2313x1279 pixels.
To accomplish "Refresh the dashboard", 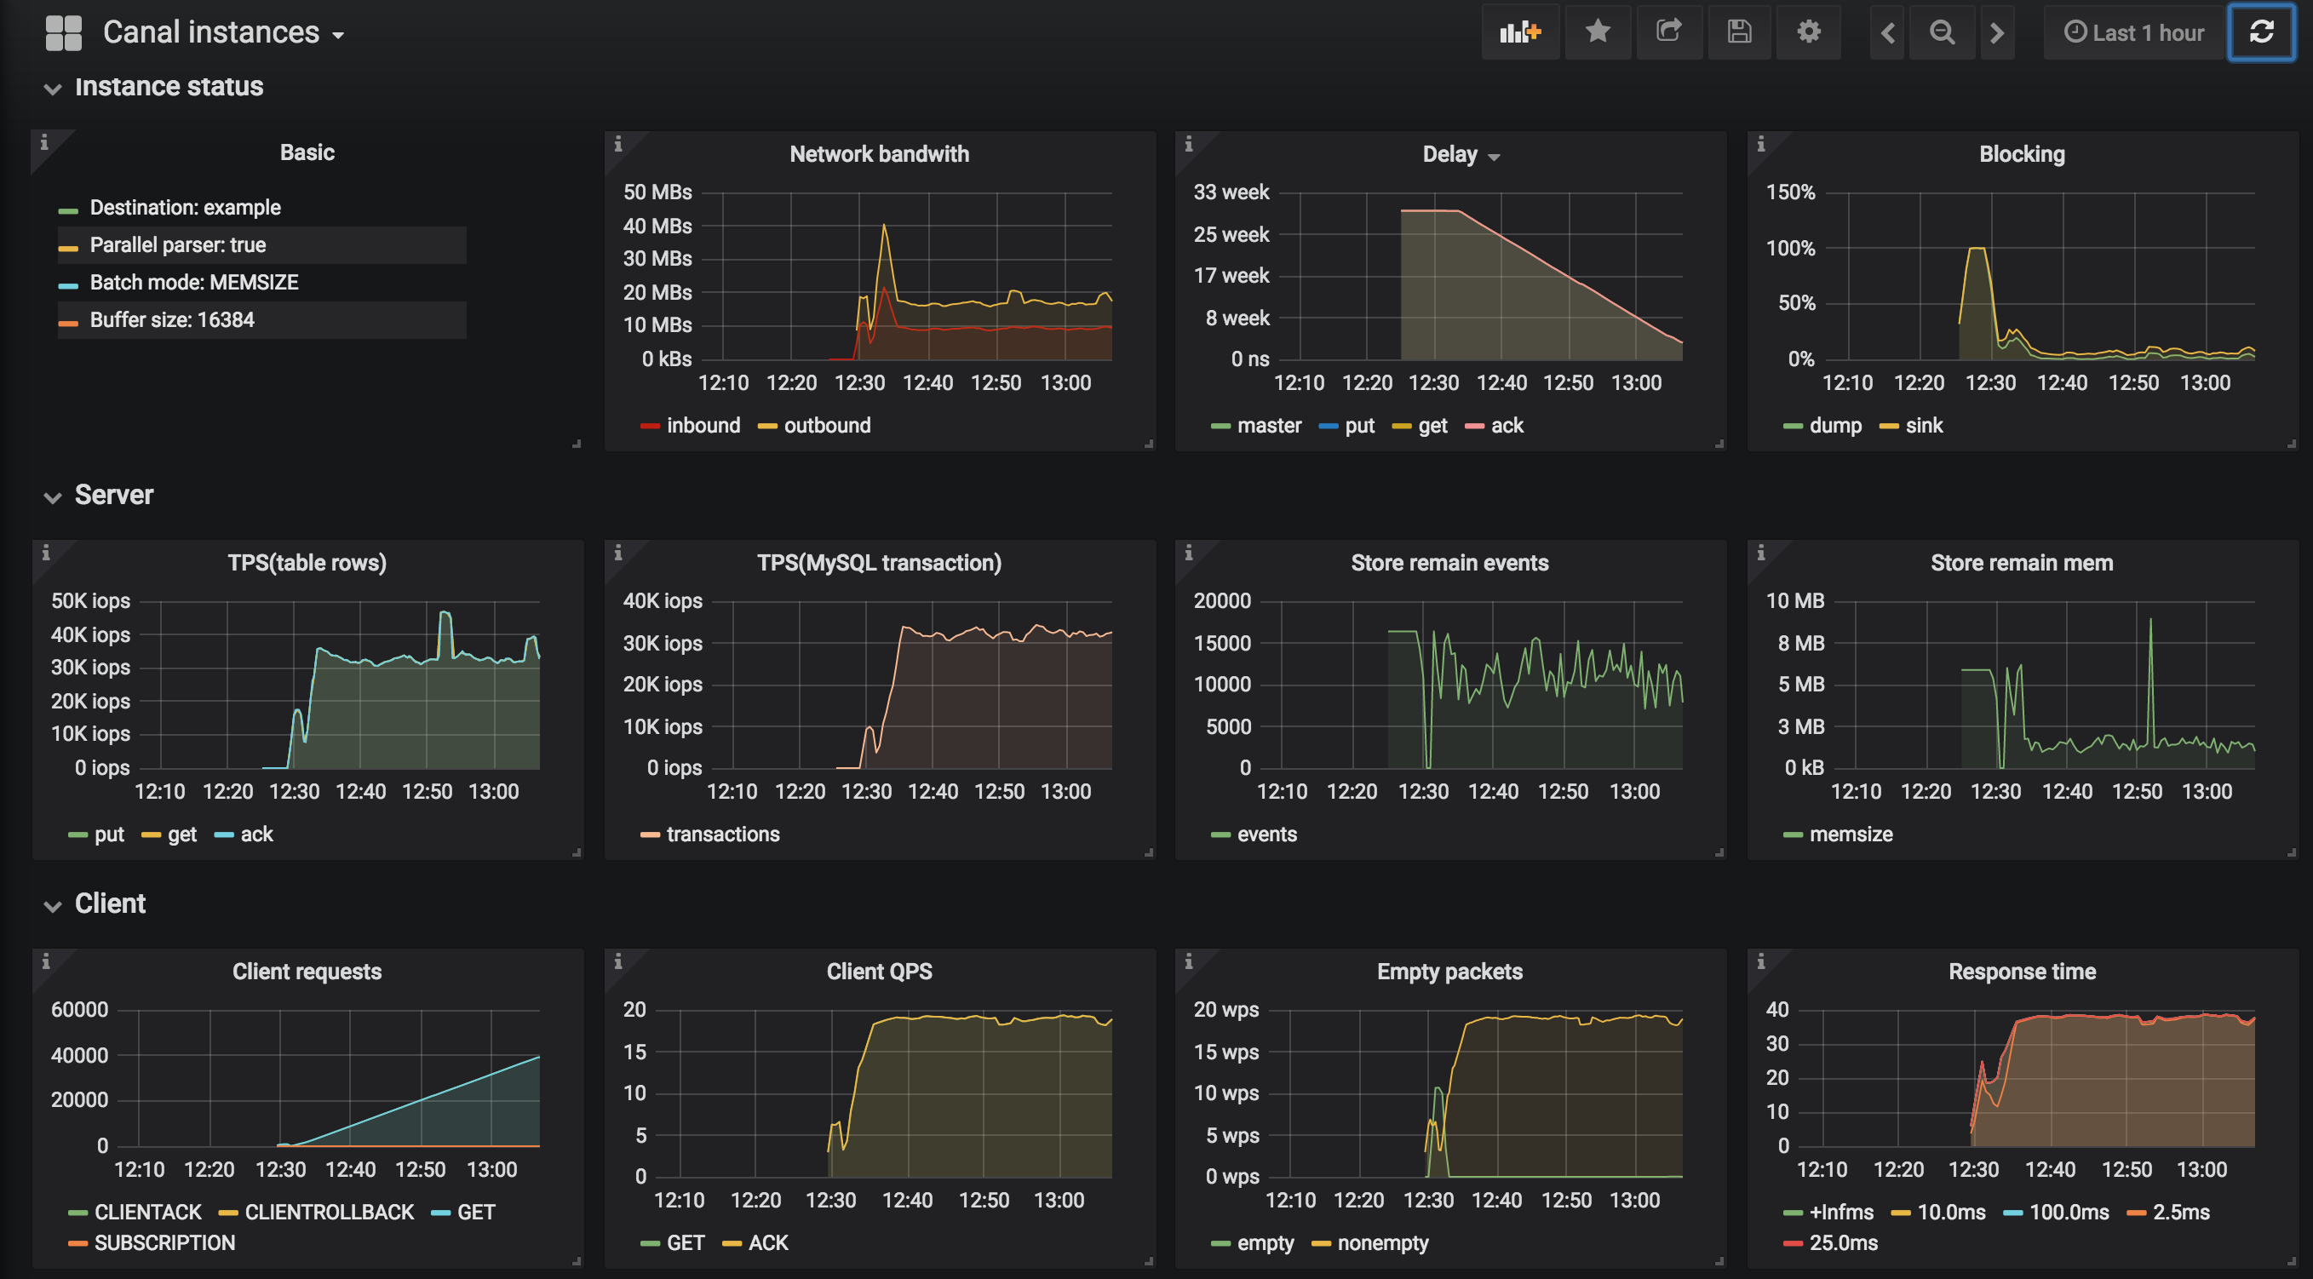I will [2262, 32].
